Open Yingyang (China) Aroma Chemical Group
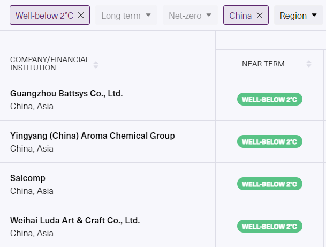The image size is (326, 247). (x=92, y=136)
